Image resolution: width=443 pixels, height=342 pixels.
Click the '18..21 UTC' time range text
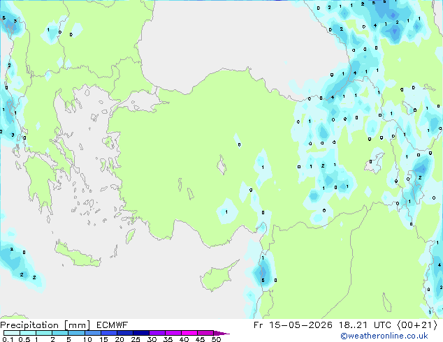tap(365, 325)
